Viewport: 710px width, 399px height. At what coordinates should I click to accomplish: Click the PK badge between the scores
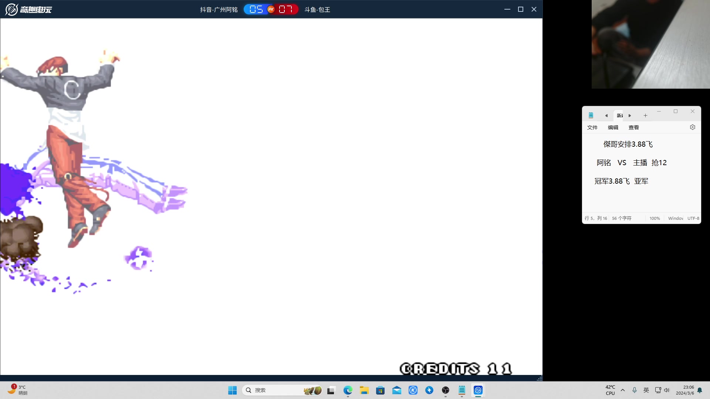coord(271,9)
